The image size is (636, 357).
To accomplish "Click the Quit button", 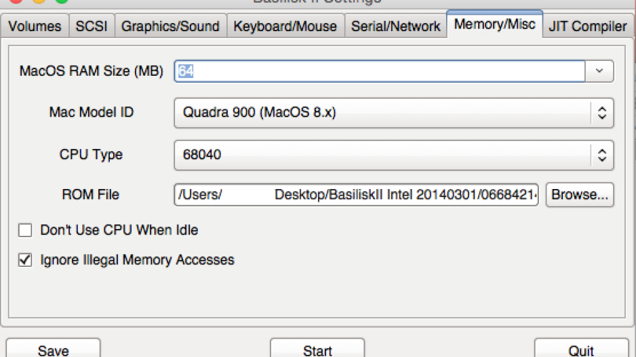I will [581, 350].
